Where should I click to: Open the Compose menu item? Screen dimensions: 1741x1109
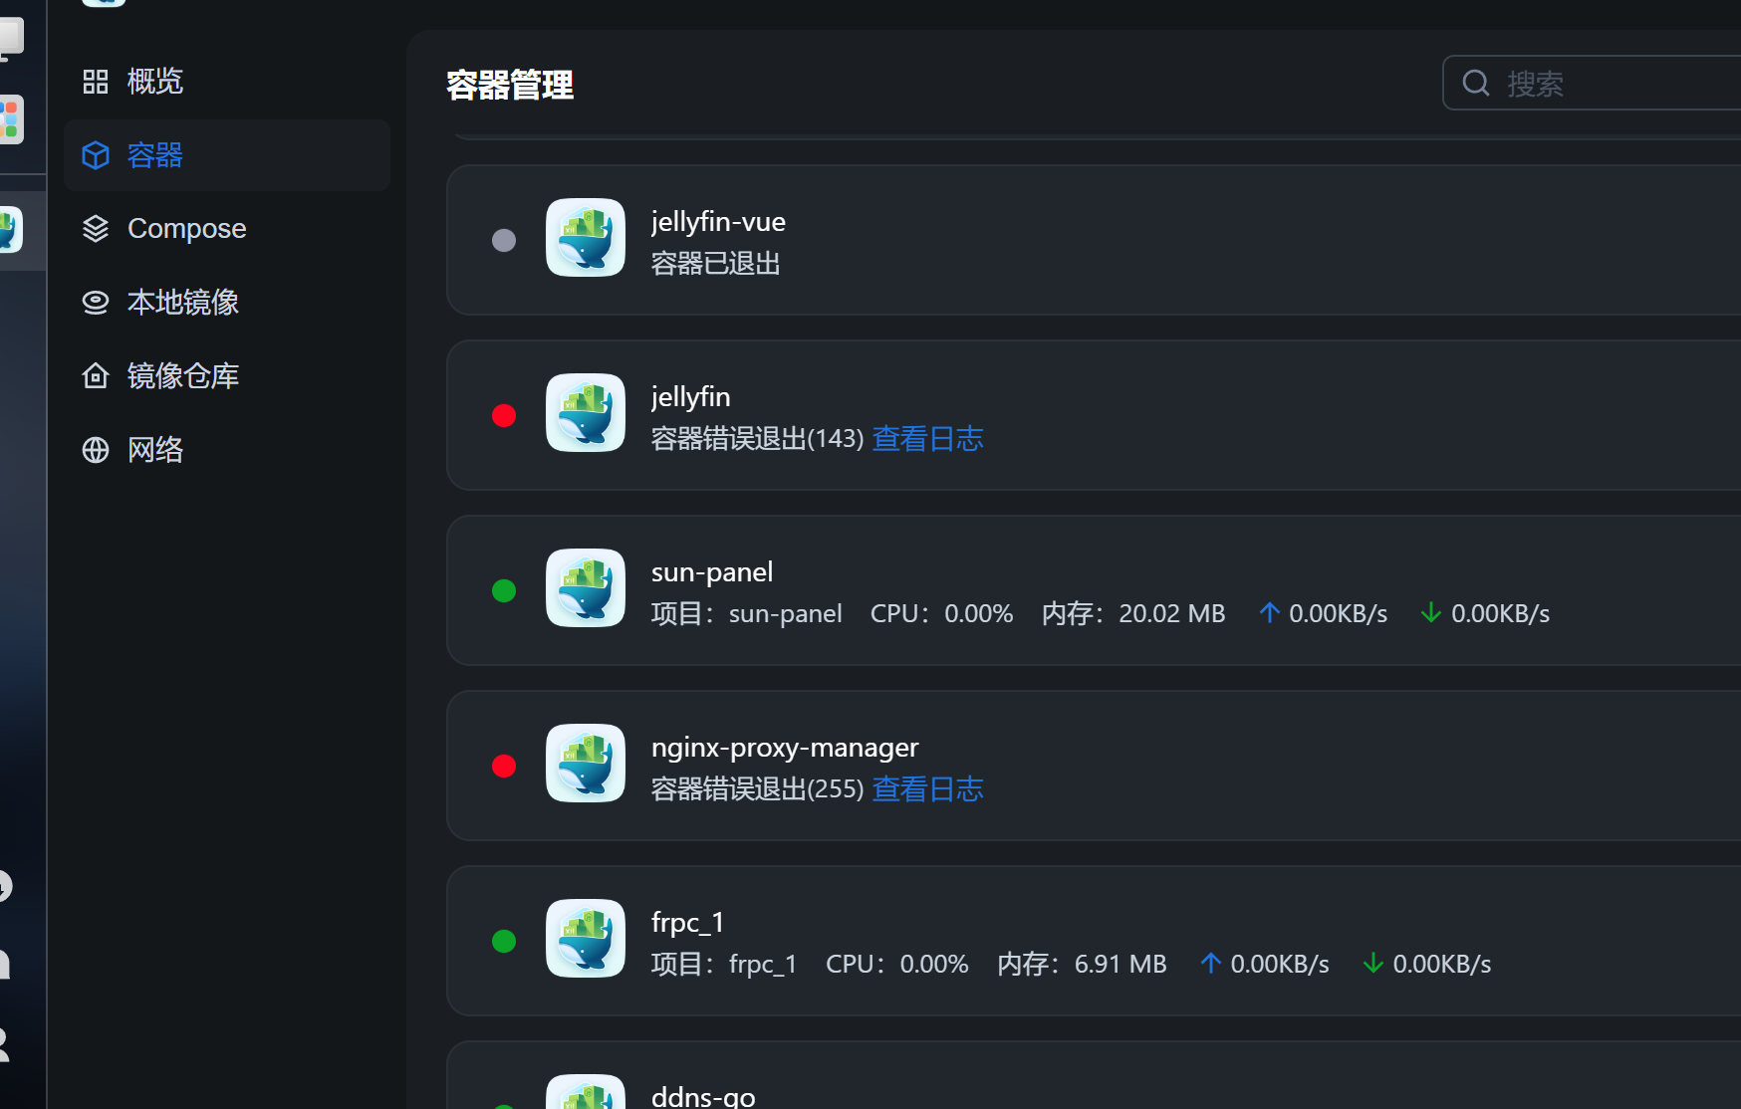tap(227, 228)
